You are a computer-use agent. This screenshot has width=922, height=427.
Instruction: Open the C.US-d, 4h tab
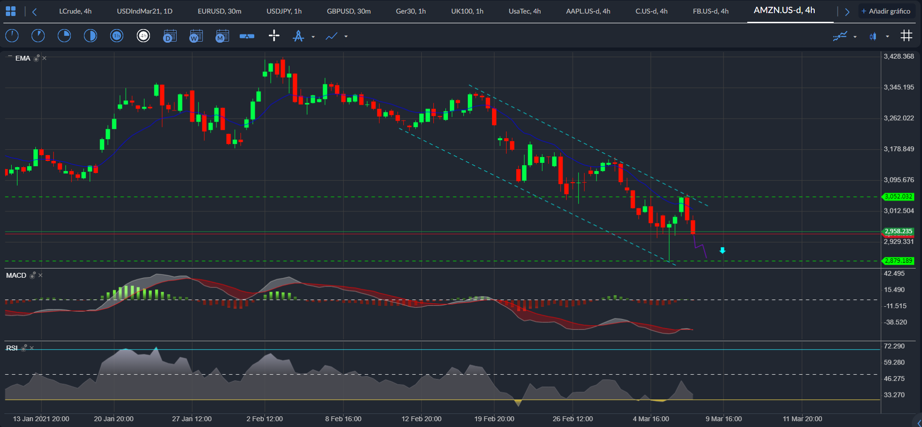pos(651,11)
